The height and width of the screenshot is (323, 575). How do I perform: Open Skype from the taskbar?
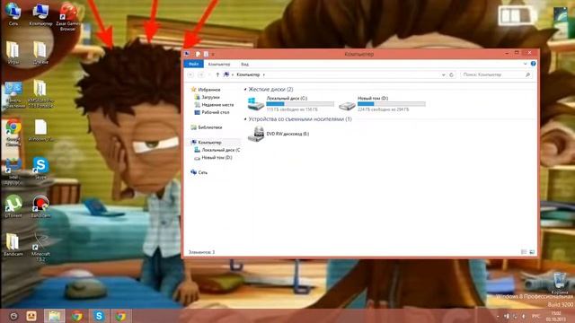99,316
